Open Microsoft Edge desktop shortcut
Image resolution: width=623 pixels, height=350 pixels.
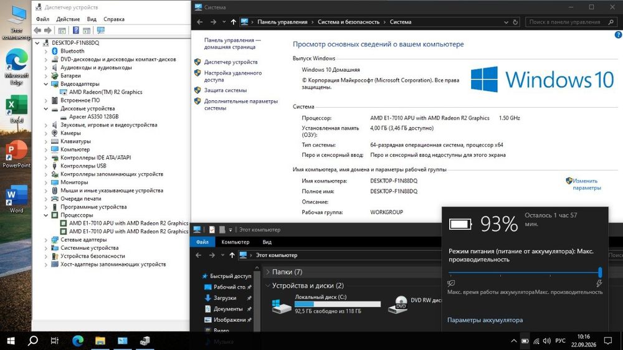point(16,67)
